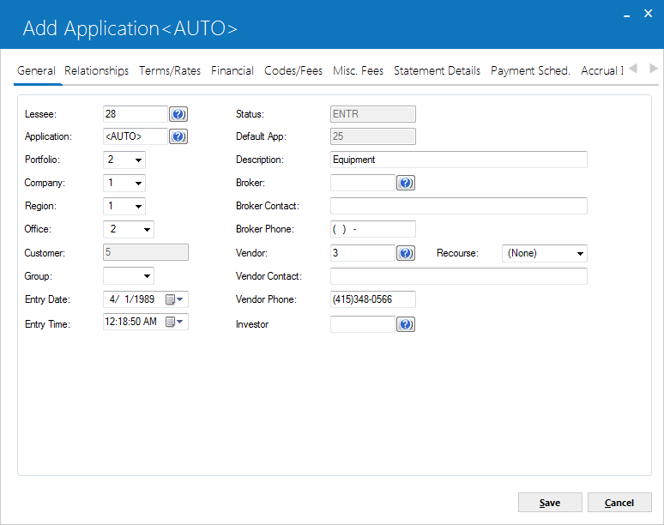Viewport: 664px width, 525px height.
Task: Click the Lessee input field
Action: point(136,114)
